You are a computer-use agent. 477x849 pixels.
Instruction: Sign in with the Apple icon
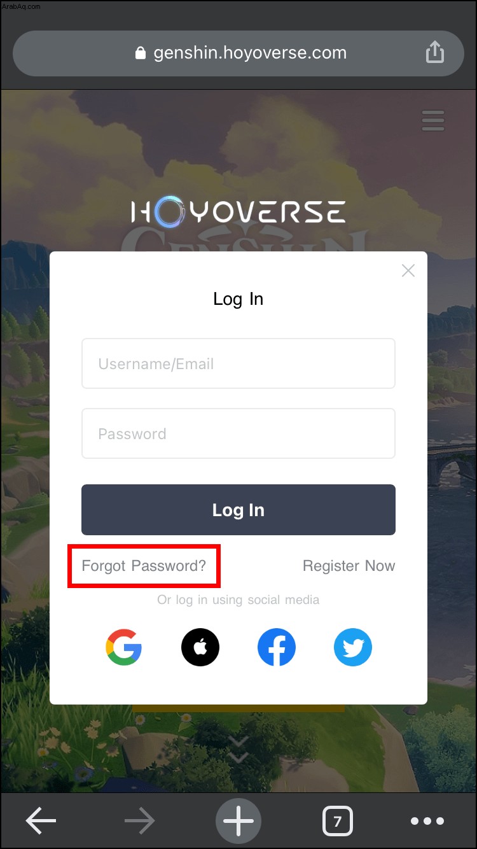tap(200, 647)
